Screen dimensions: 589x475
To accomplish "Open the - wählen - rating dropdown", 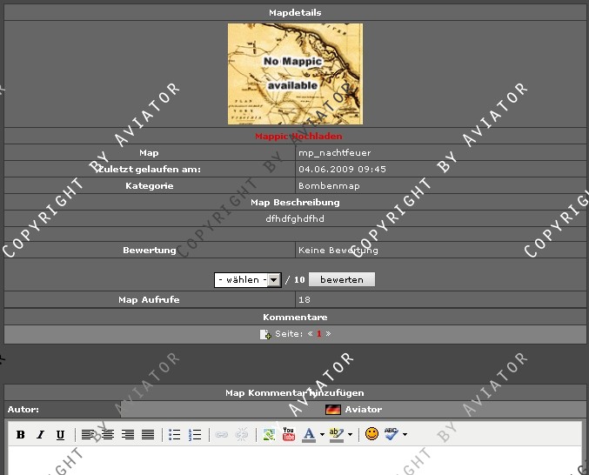I will 247,280.
